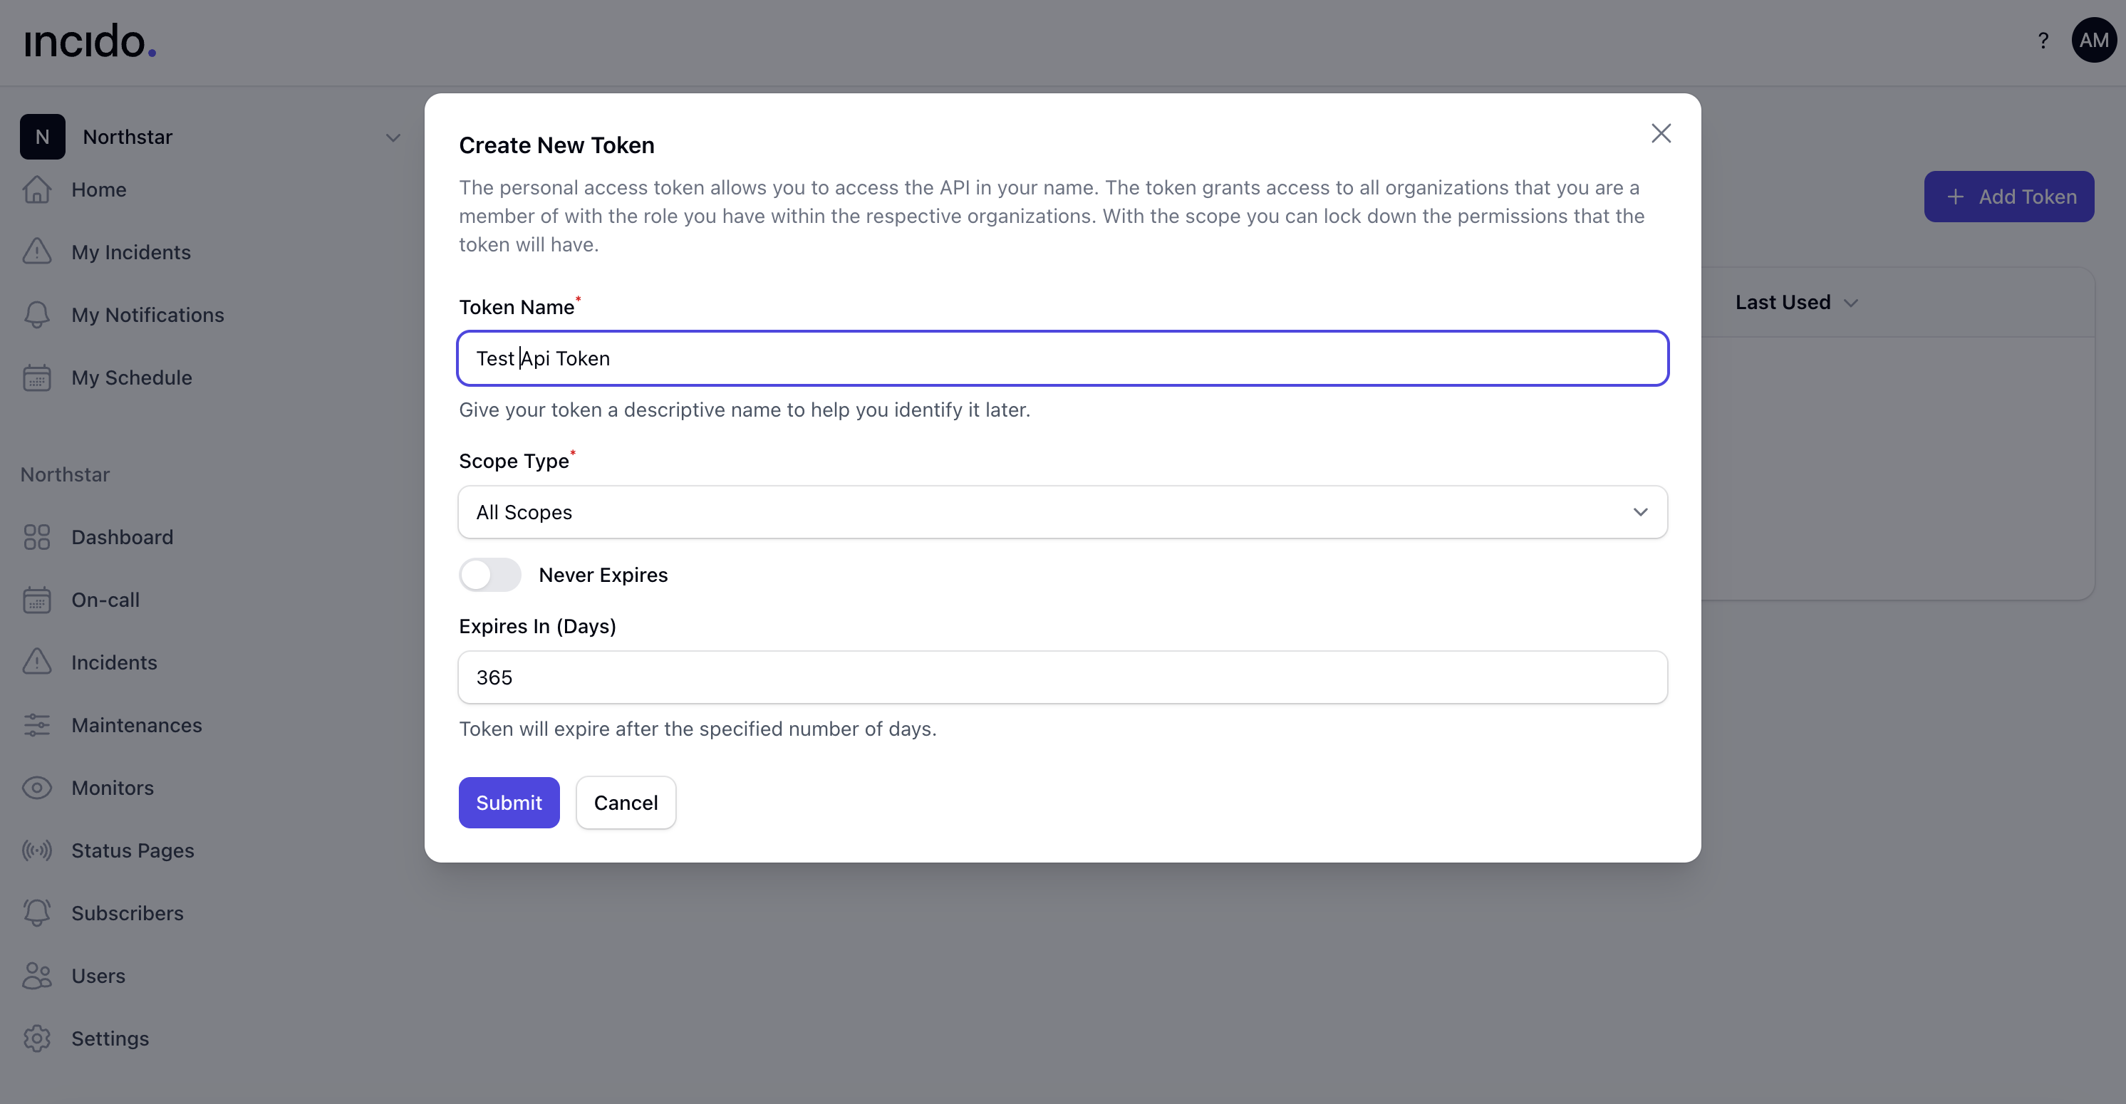
Task: Sort by Last Used column chevron
Action: (x=1851, y=303)
